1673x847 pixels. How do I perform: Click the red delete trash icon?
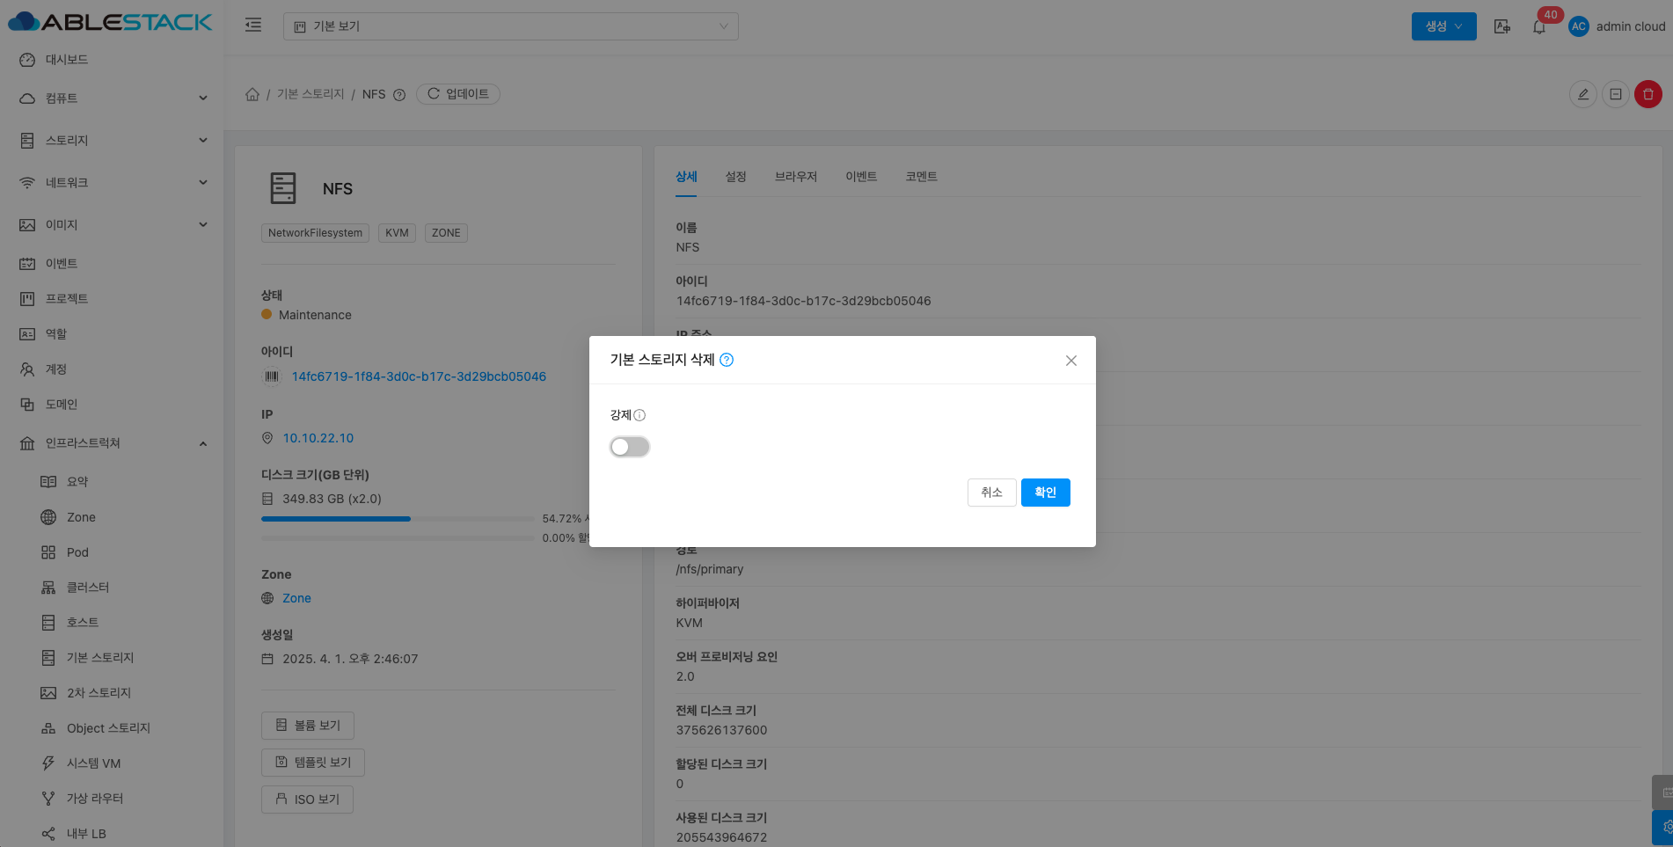pos(1647,94)
